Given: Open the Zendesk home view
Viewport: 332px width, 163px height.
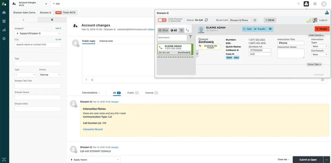Looking at the screenshot, I should tap(4, 12).
